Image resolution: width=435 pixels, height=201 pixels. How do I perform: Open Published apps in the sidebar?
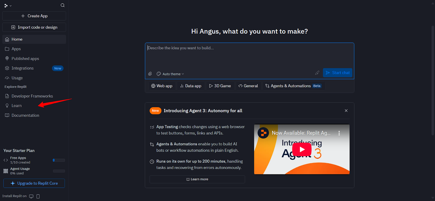(34, 59)
